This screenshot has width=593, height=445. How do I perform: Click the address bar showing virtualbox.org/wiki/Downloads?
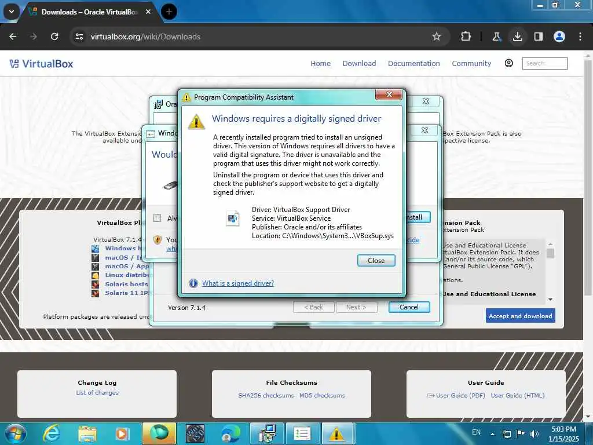[x=145, y=37]
